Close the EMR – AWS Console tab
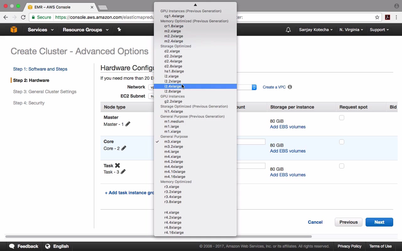402x251 pixels. [92, 7]
